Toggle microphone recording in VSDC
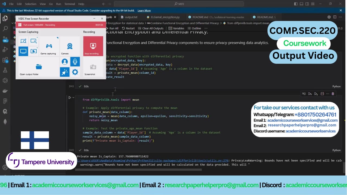The height and width of the screenshot is (195, 347). (75, 62)
